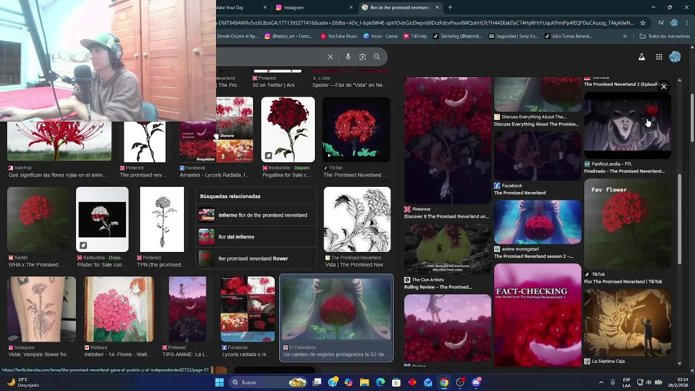Screen dimensions: 695x391
Task: Expand the hidden bookmarks chevron
Action: pos(625,36)
